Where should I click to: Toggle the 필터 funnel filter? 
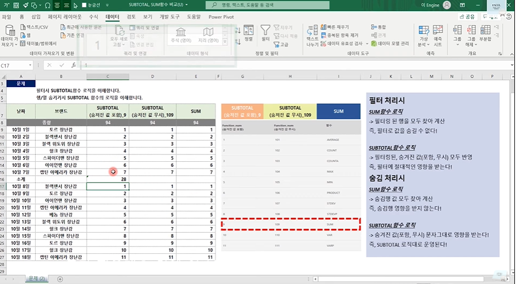point(266,33)
